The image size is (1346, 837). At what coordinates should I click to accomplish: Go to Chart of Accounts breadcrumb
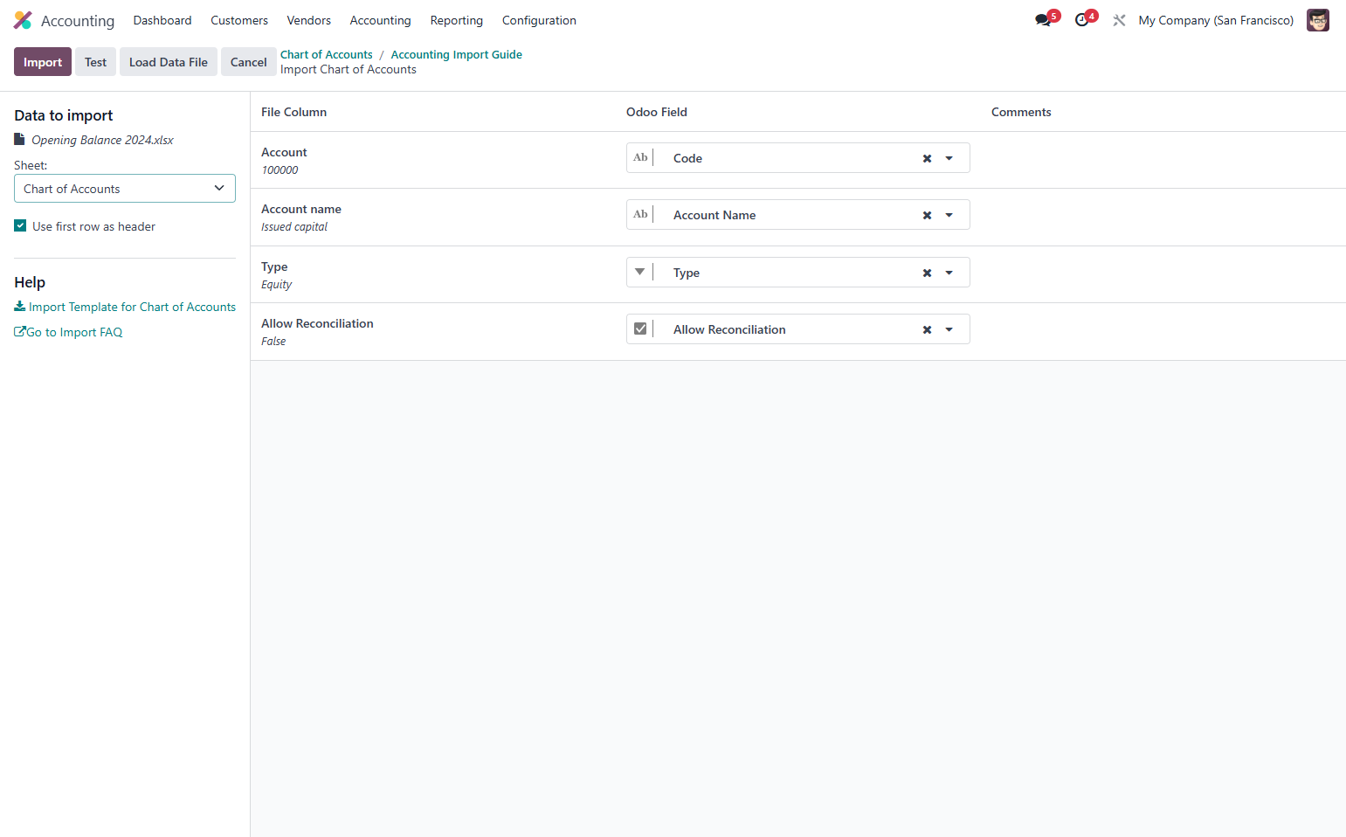[x=327, y=54]
